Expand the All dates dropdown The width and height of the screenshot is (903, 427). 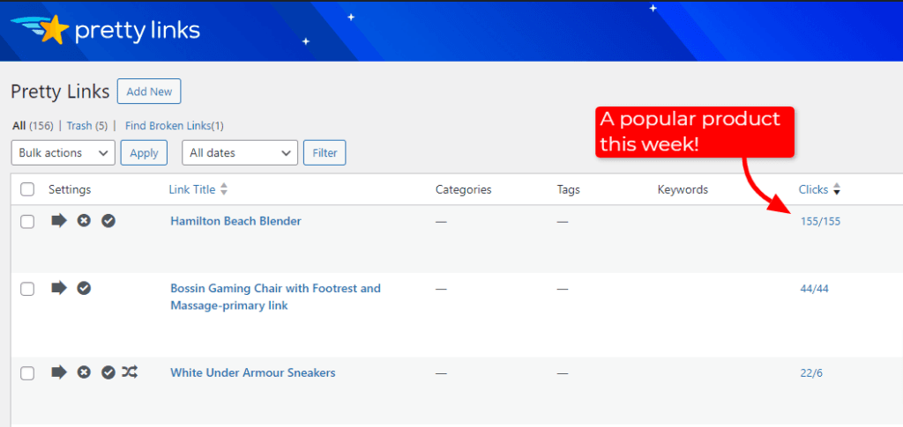coord(239,153)
